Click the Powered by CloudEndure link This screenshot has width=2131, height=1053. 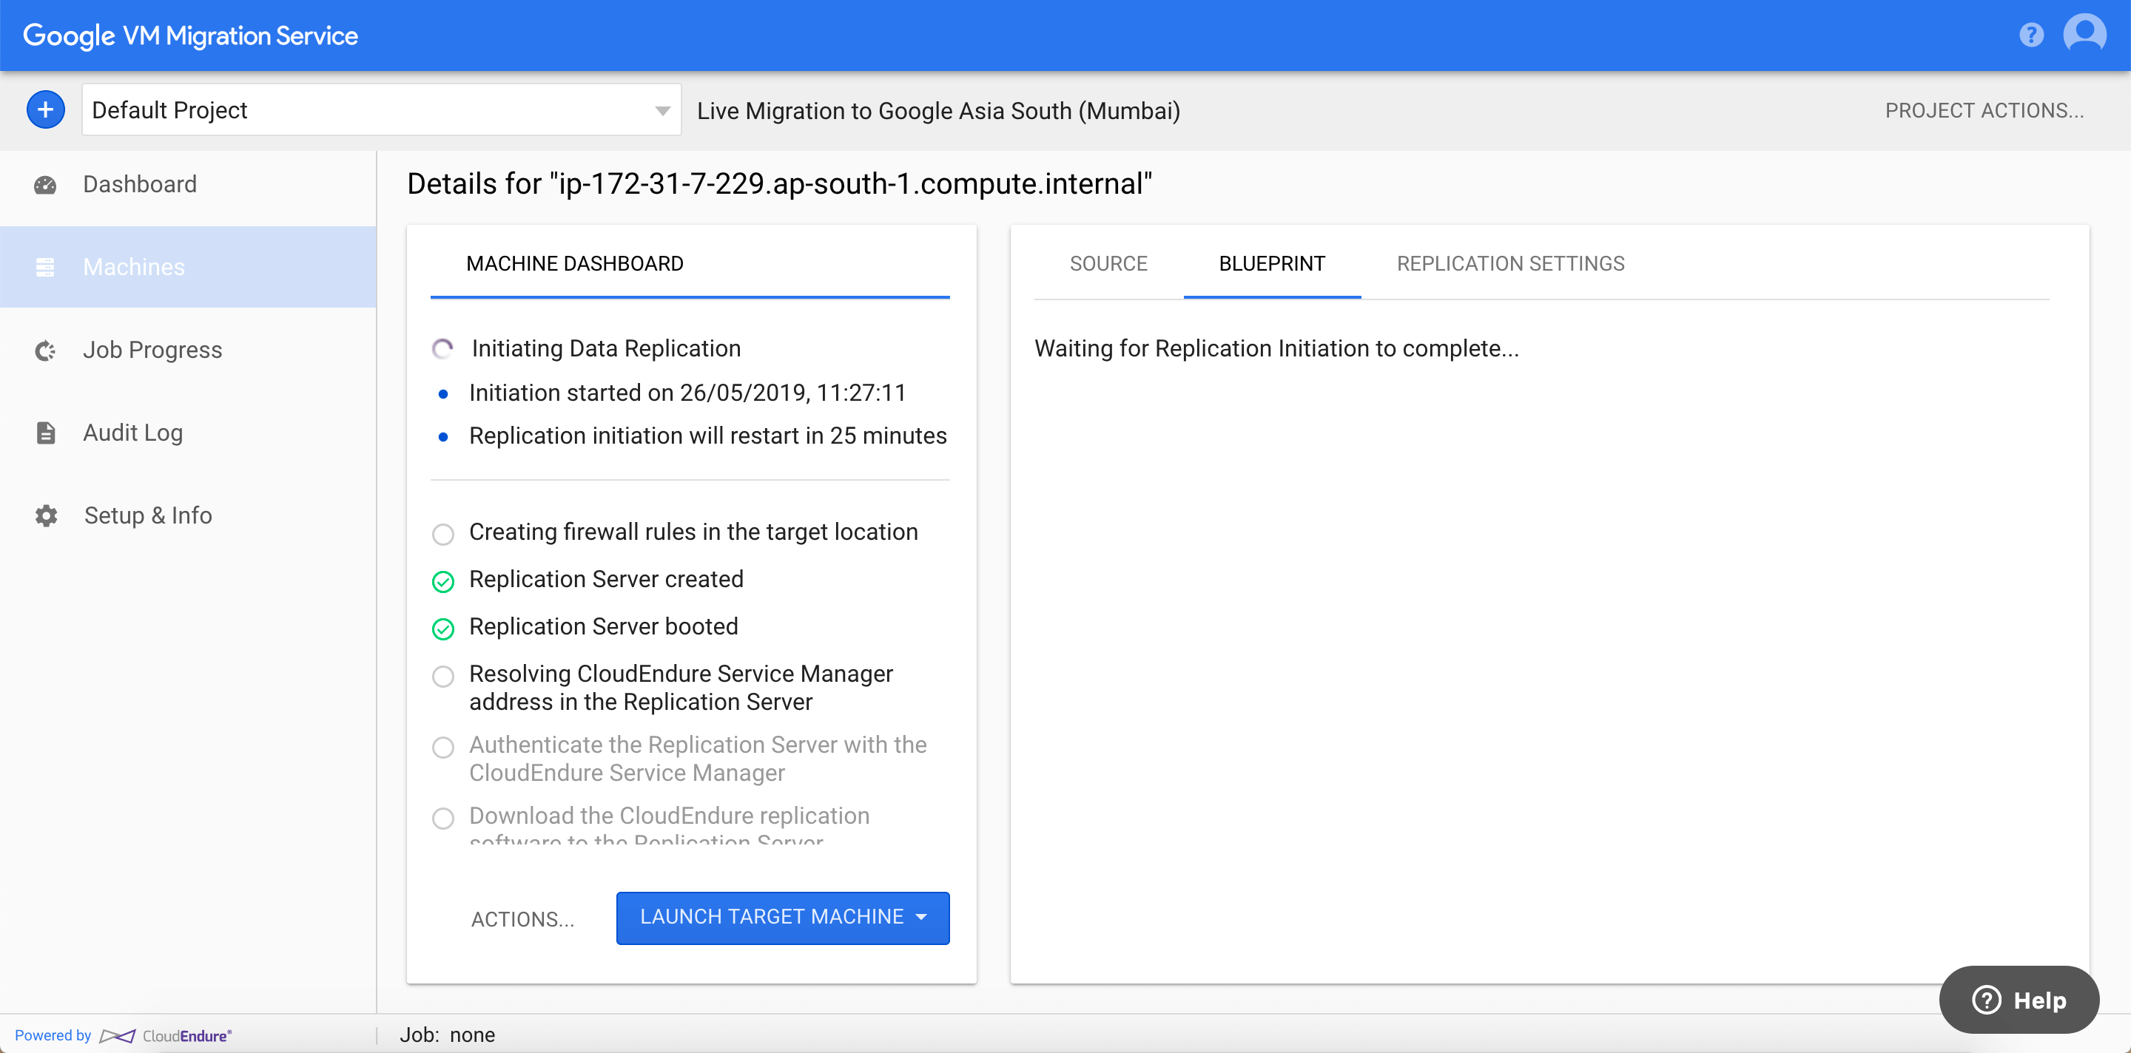(x=122, y=1036)
